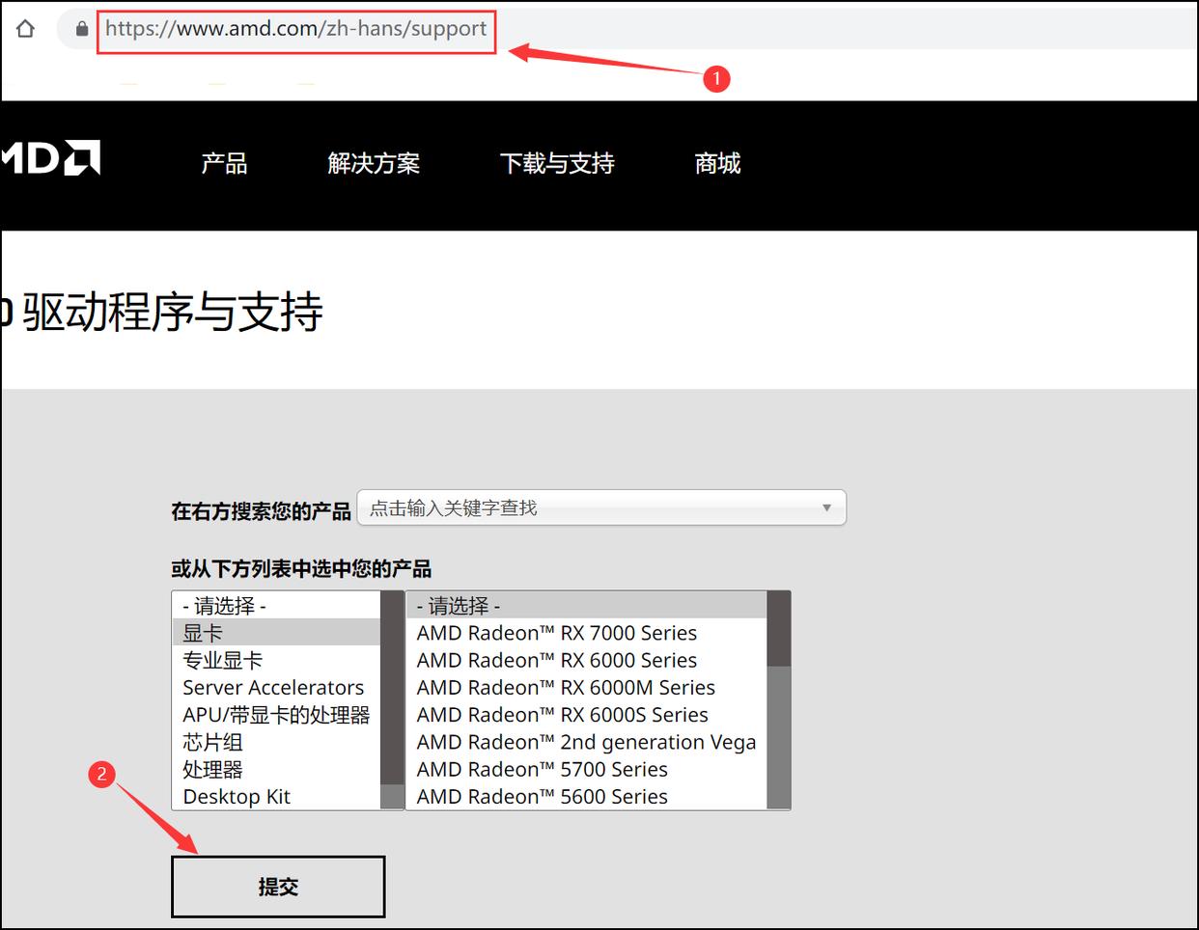Image resolution: width=1199 pixels, height=930 pixels.
Task: Click the dropdown arrow on the product search box
Action: (826, 507)
